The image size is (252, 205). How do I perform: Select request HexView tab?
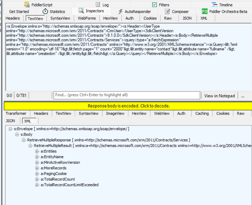[x=110, y=18]
